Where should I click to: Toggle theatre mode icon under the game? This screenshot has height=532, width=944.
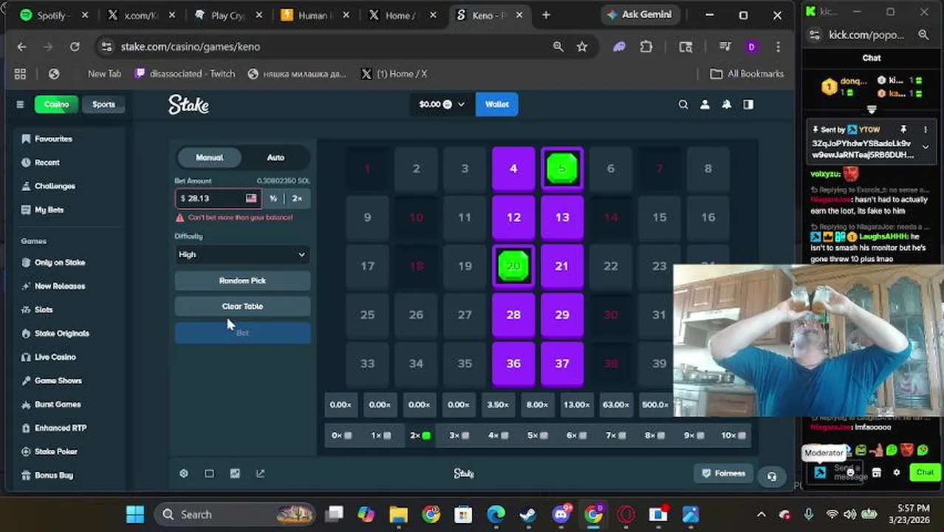(x=209, y=474)
